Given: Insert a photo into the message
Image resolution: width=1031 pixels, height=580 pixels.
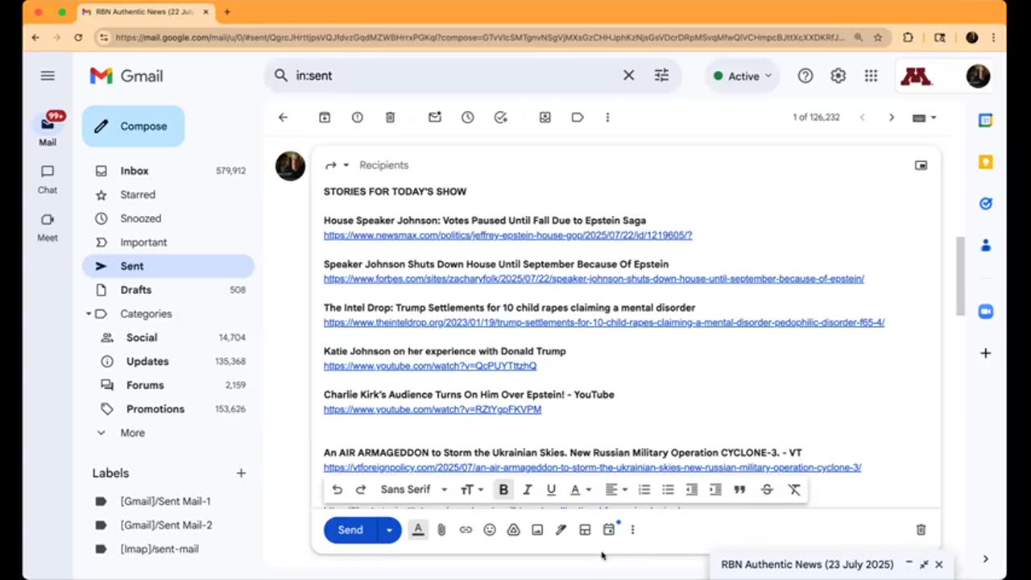Looking at the screenshot, I should [x=537, y=530].
